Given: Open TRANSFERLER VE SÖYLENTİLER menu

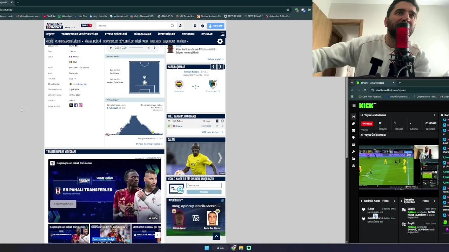Looking at the screenshot, I should [80, 34].
